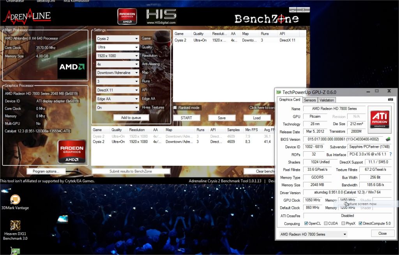Click the GPU-Z camera screenshot icon
Viewport: 399px width, 255px height.
point(390,99)
